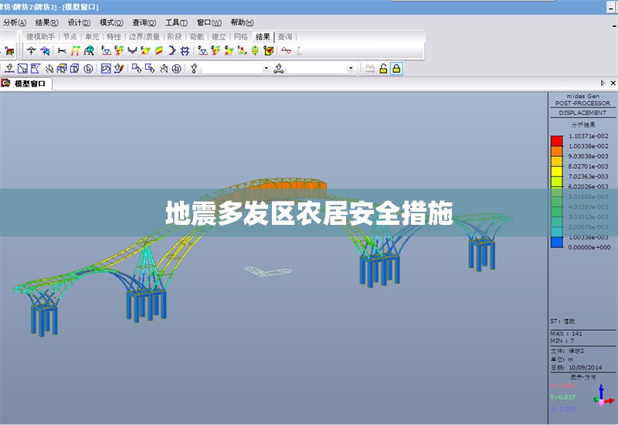618x425 pixels.
Task: Click the red wave icon in results toolbar
Action: pyautogui.click(x=286, y=51)
